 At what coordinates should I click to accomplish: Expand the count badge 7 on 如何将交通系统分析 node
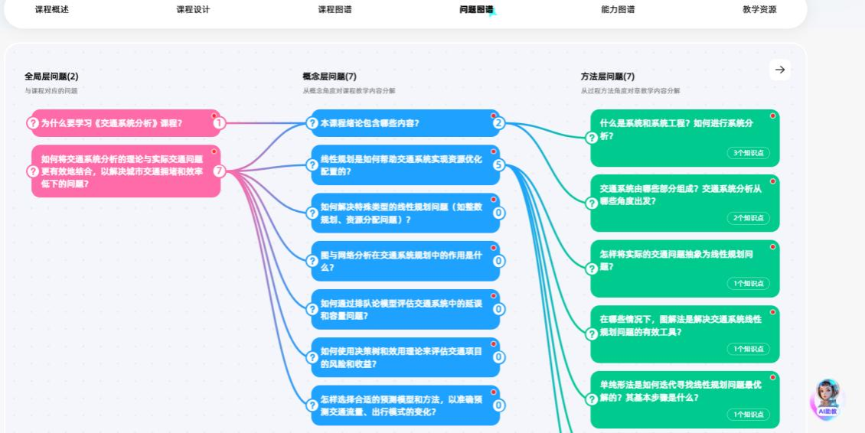219,171
